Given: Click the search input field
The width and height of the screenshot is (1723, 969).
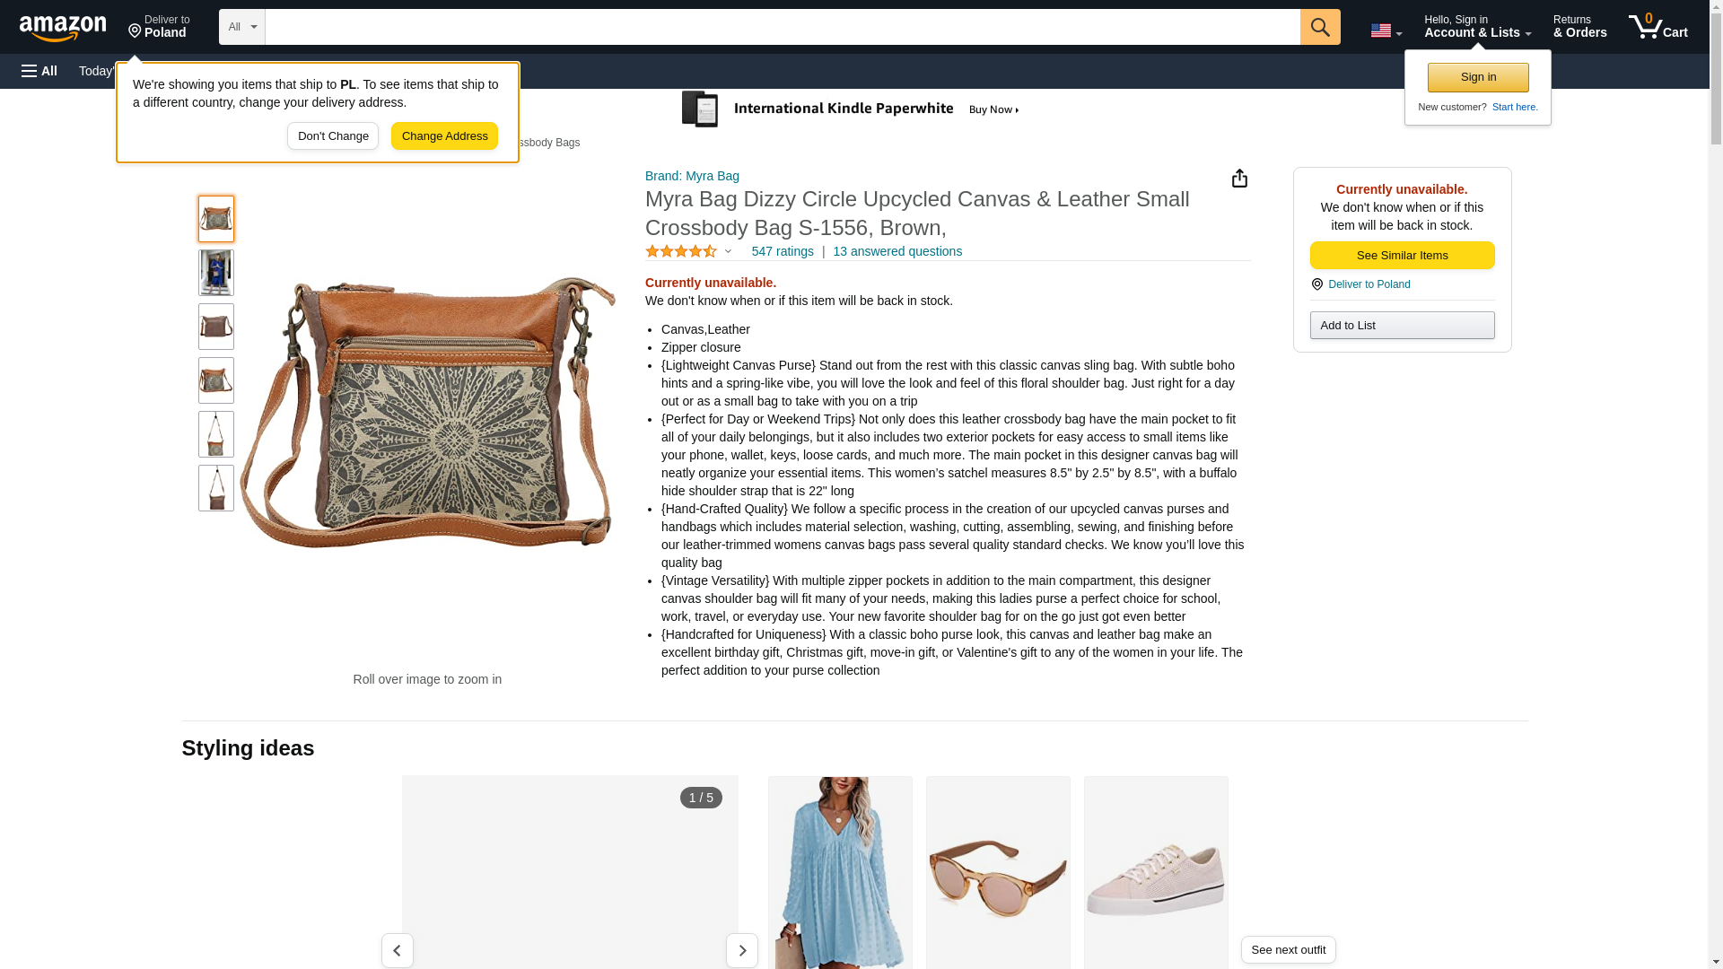Looking at the screenshot, I should (783, 27).
